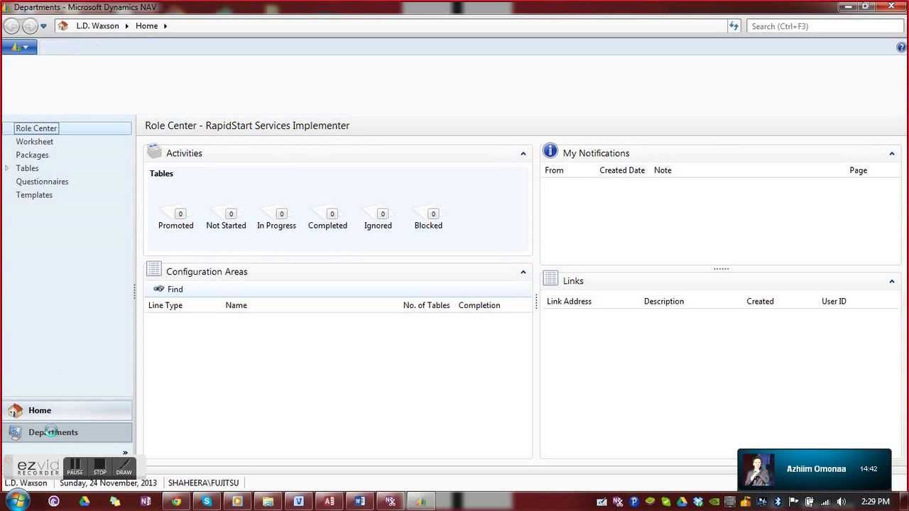Click the My Notifications info icon

click(x=550, y=151)
